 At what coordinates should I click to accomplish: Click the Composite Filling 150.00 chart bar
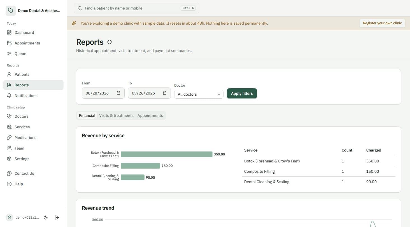click(x=141, y=166)
